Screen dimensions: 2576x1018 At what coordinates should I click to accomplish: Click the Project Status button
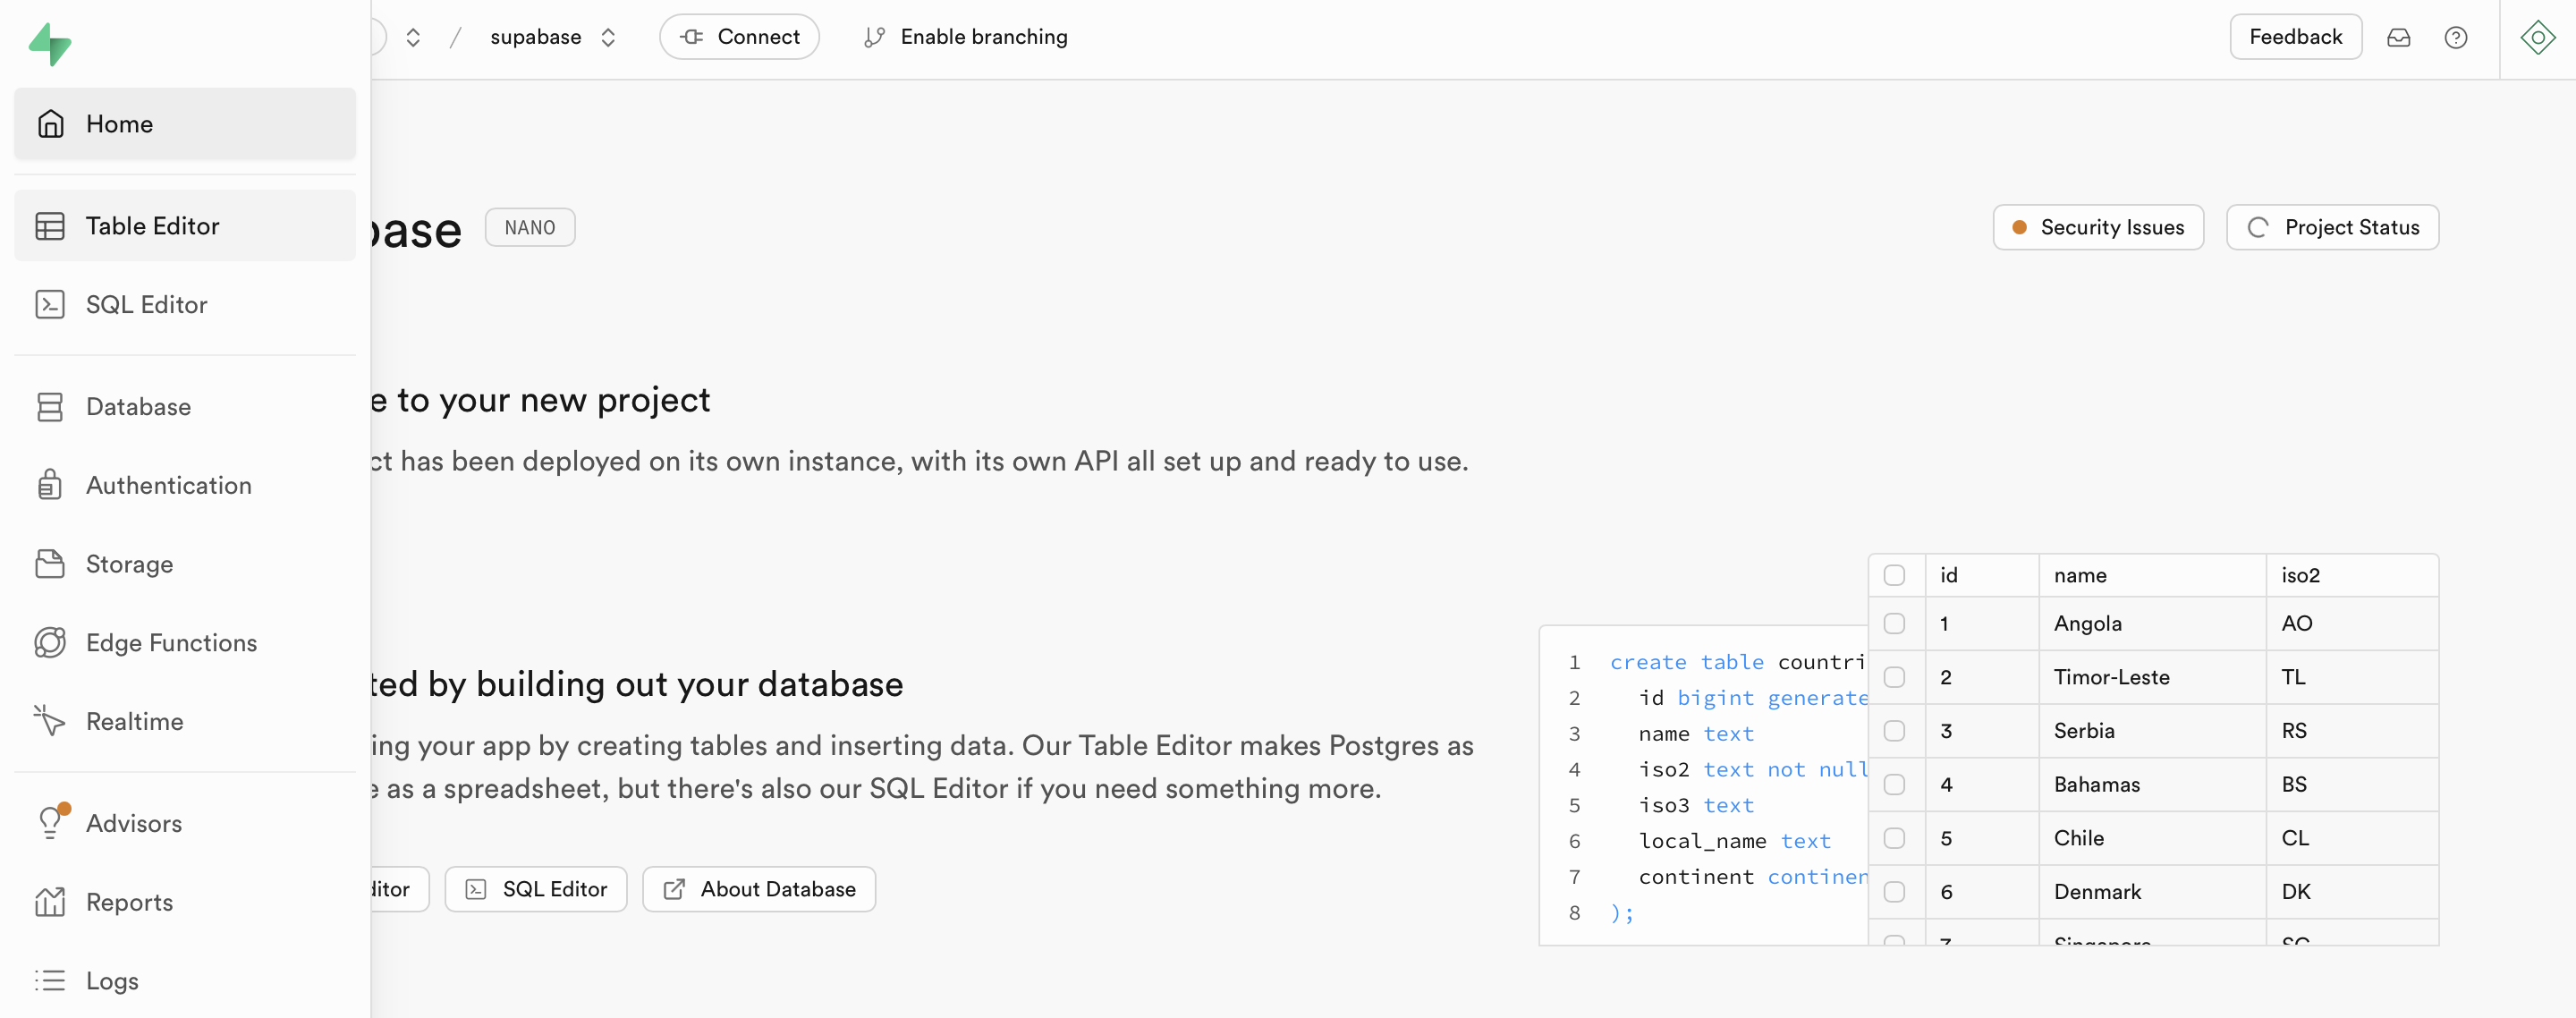point(2332,227)
